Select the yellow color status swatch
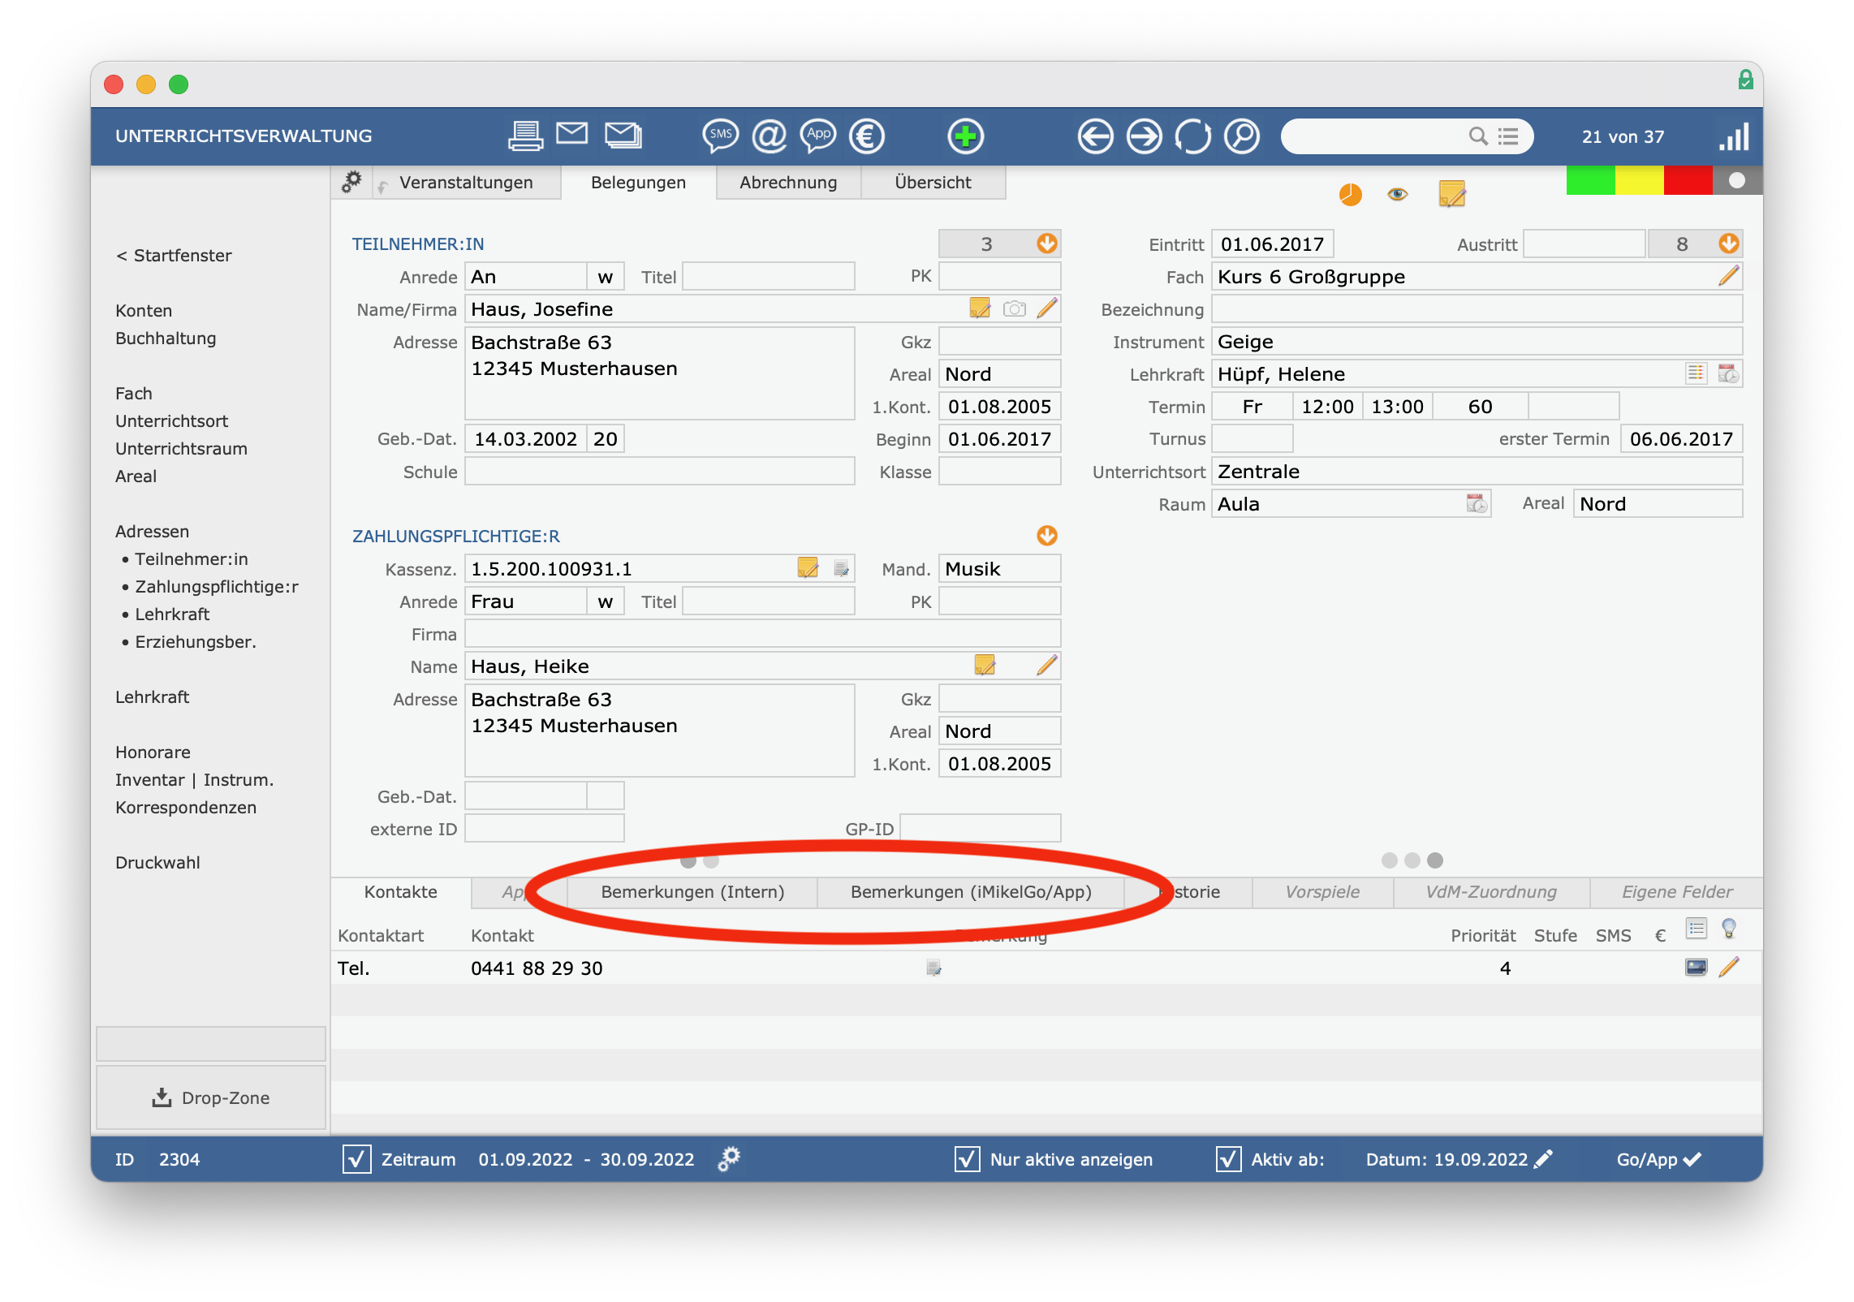 click(1639, 180)
